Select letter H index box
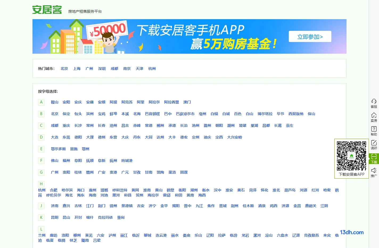The image size is (379, 248). point(41,184)
